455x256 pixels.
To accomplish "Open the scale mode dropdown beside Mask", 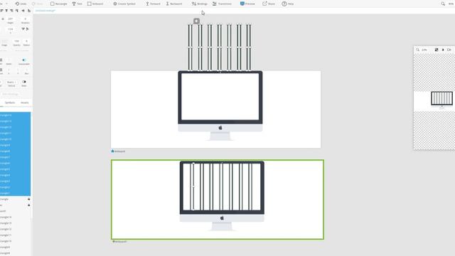I will [x=11, y=82].
